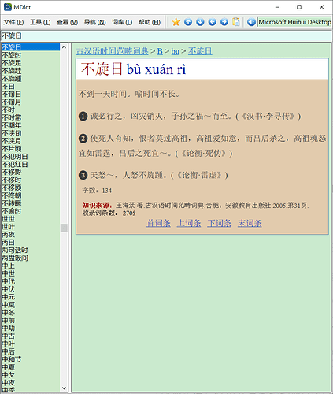Click the blue down arrow icon
The image size is (333, 394).
[200, 22]
